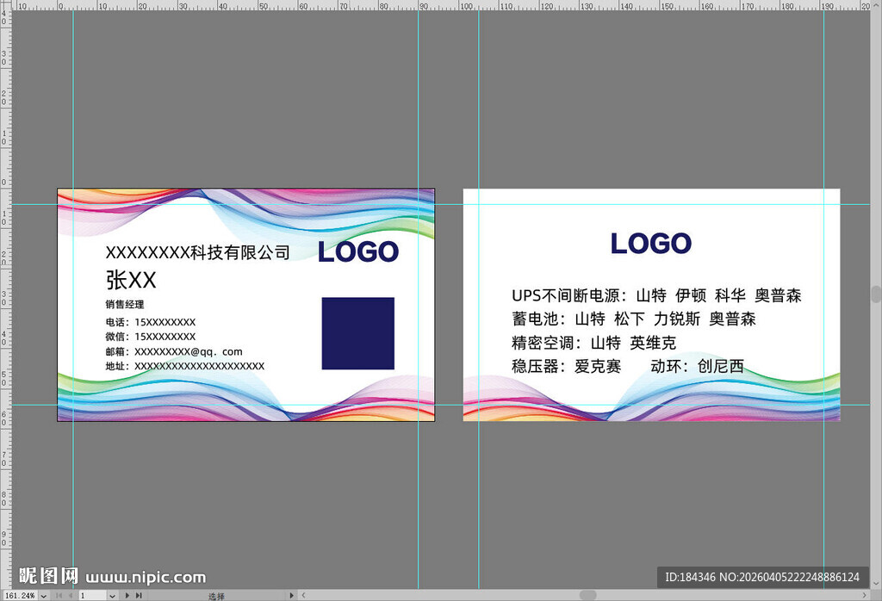
Task: Select the 蓄电池 text line
Action: pos(633,319)
